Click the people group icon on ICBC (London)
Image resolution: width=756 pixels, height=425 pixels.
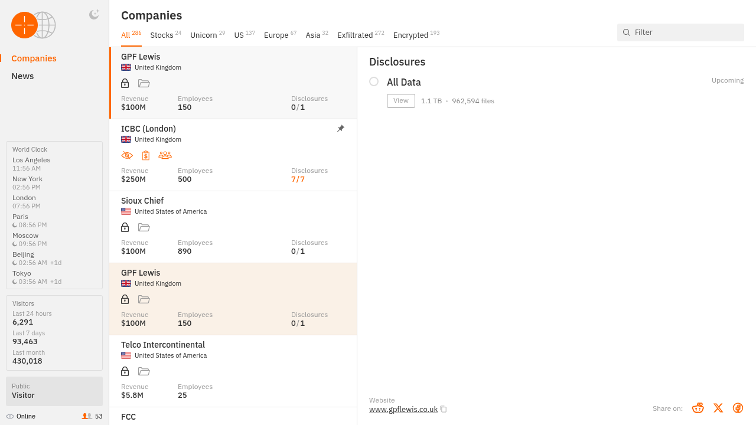click(165, 155)
